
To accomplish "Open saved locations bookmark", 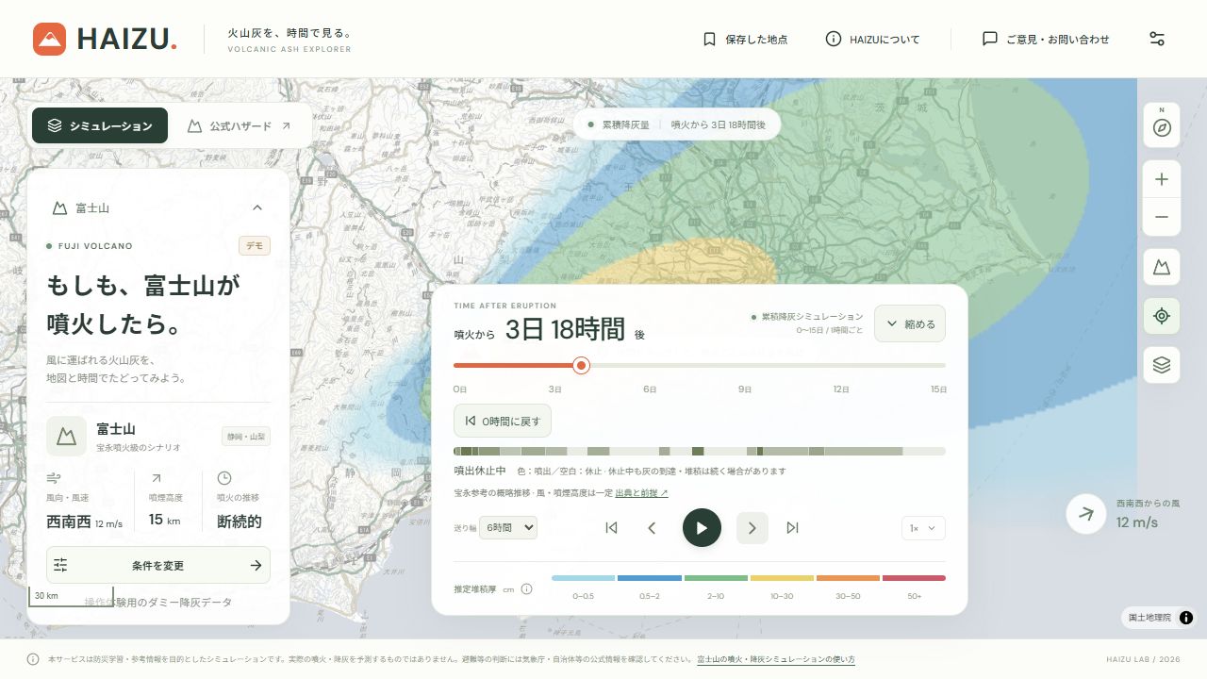I will [x=745, y=39].
